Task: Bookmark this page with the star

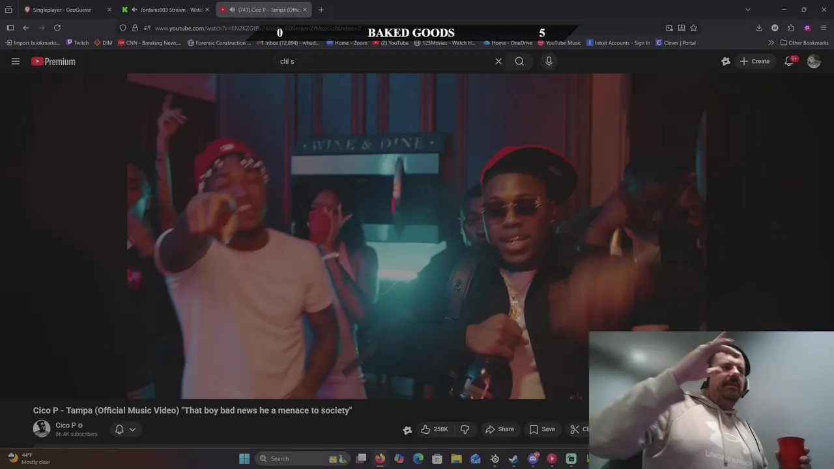Action: point(694,28)
